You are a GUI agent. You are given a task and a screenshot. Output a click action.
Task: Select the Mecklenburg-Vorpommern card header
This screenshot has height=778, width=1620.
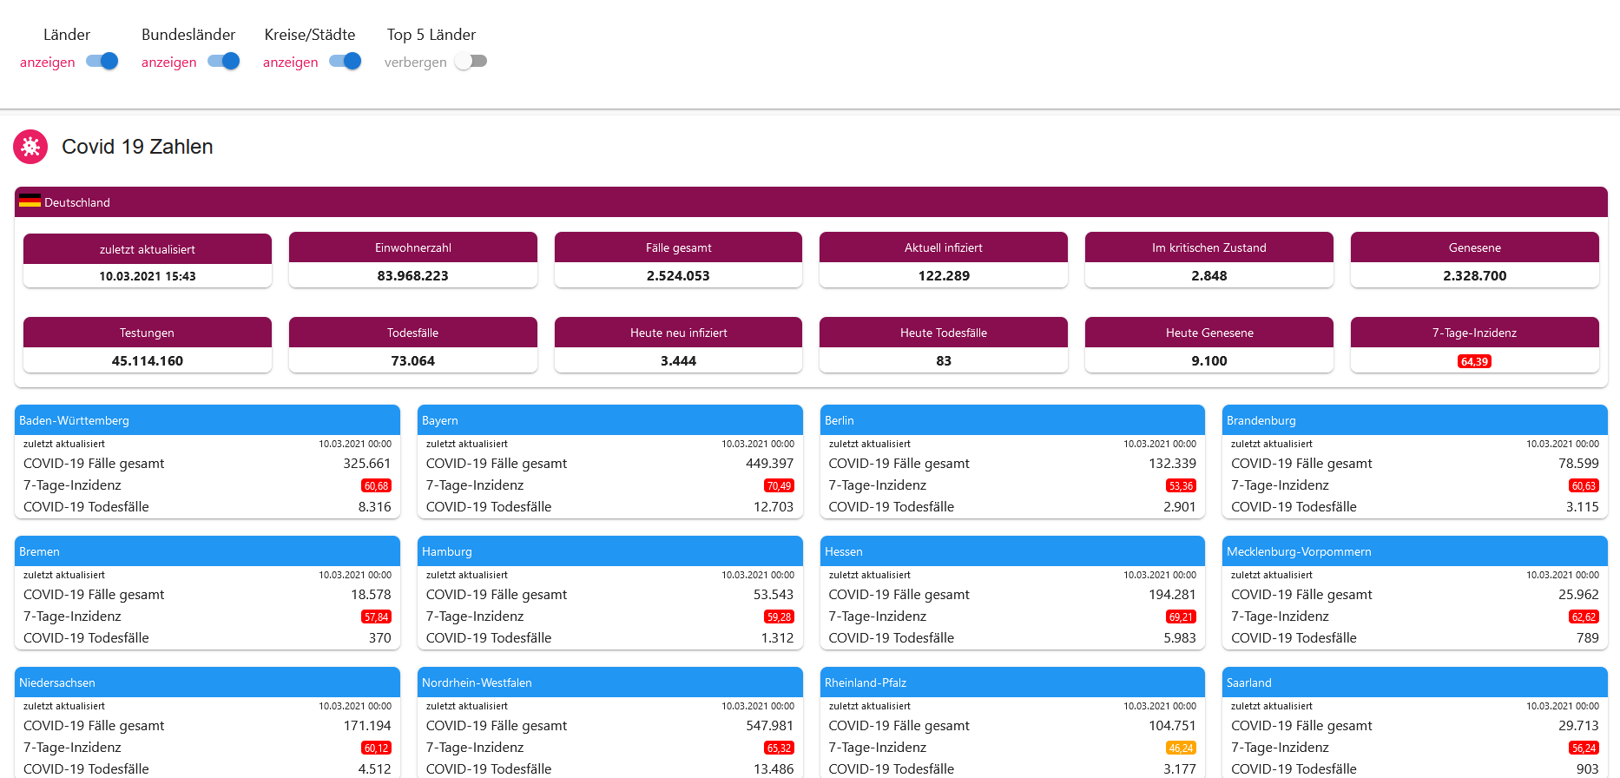click(1415, 551)
